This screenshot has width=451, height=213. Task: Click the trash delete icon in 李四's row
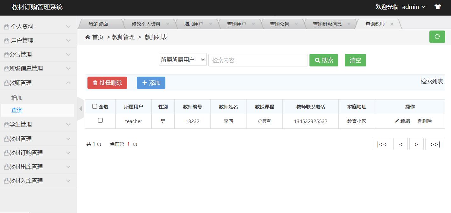[x=420, y=121]
